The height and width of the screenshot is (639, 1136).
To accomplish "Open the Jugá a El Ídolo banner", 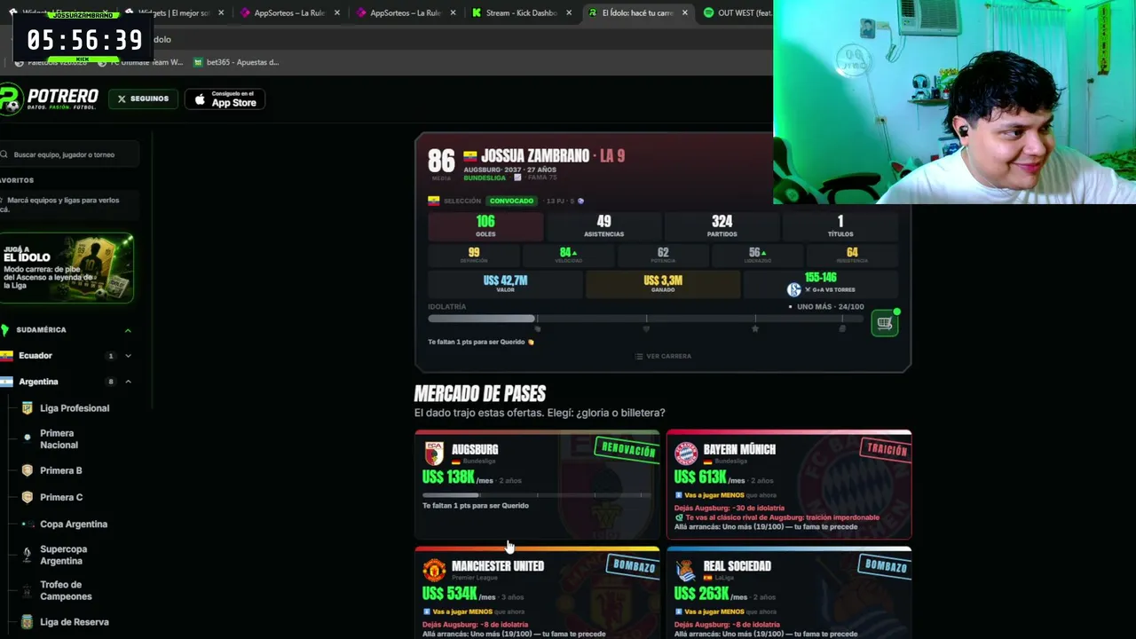I will (67, 268).
